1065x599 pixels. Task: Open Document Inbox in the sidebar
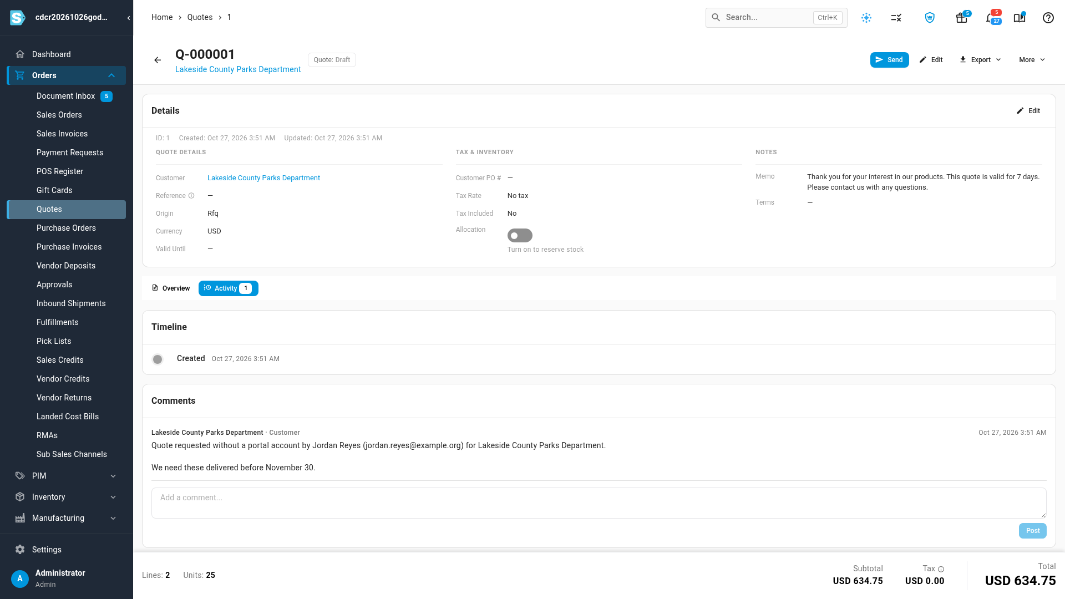67,96
